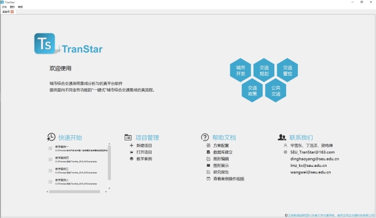Click the TranStar Ts logo
The height and width of the screenshot is (218, 376).
coord(45,43)
